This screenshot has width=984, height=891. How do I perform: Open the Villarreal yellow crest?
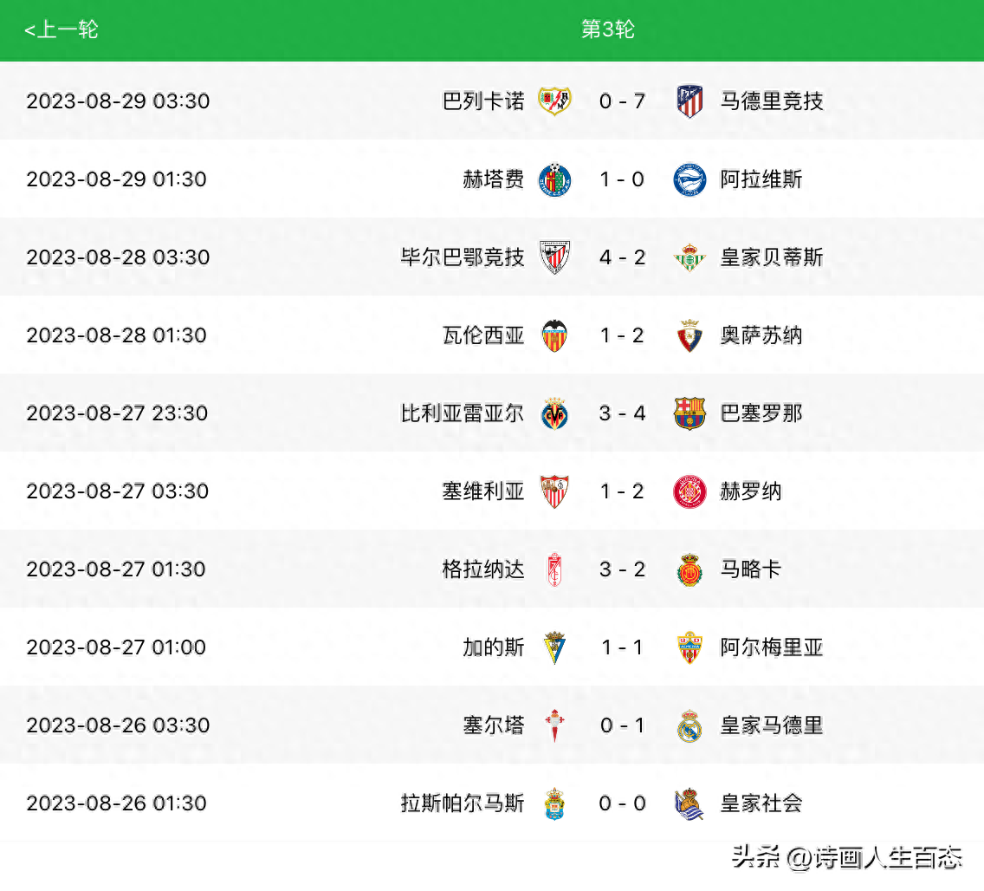[x=554, y=413]
